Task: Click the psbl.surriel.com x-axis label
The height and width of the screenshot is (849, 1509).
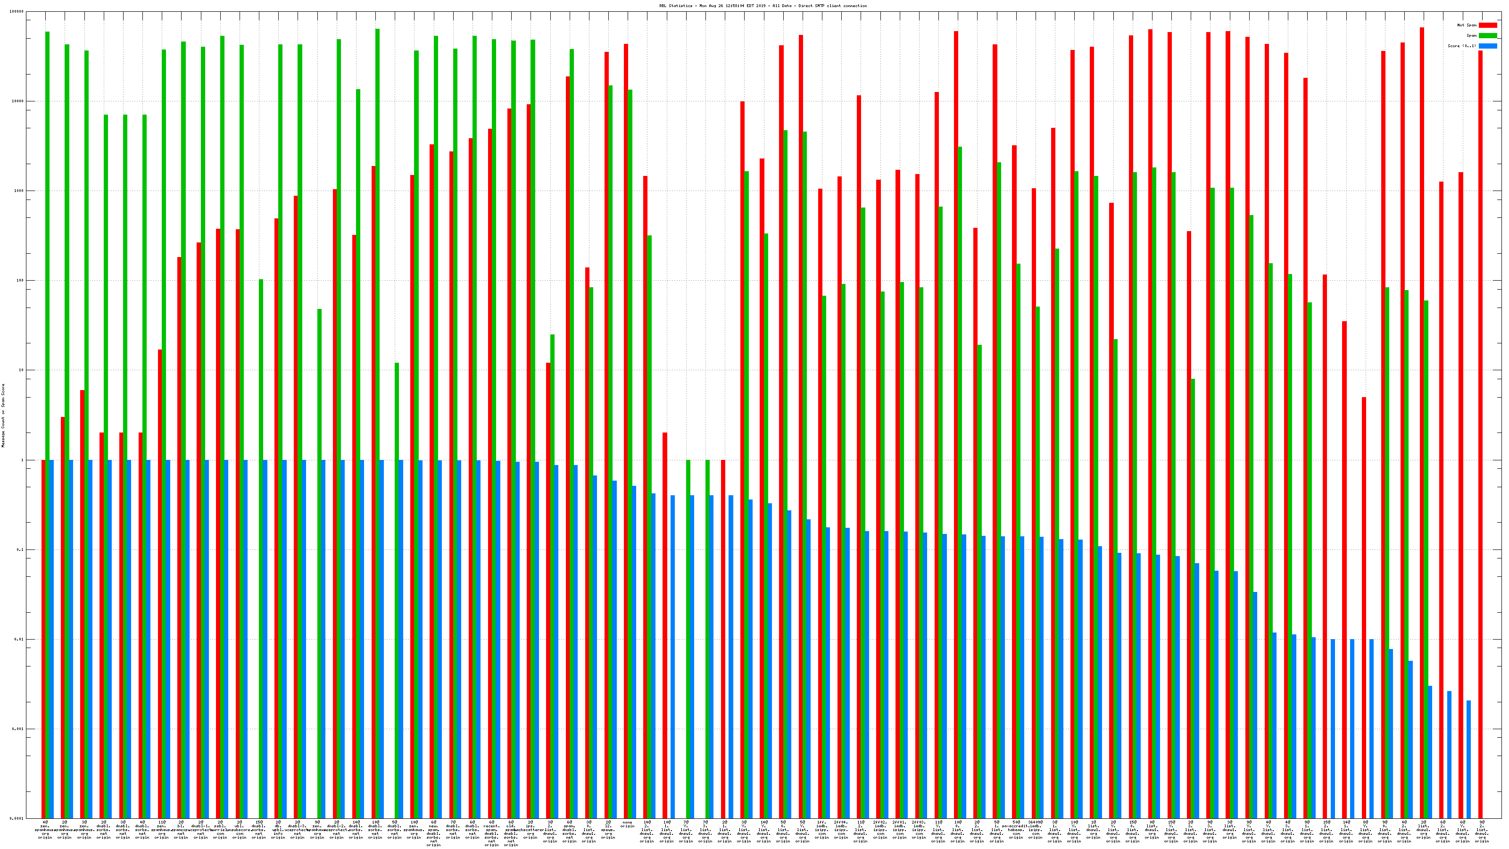Action: pyautogui.click(x=220, y=830)
